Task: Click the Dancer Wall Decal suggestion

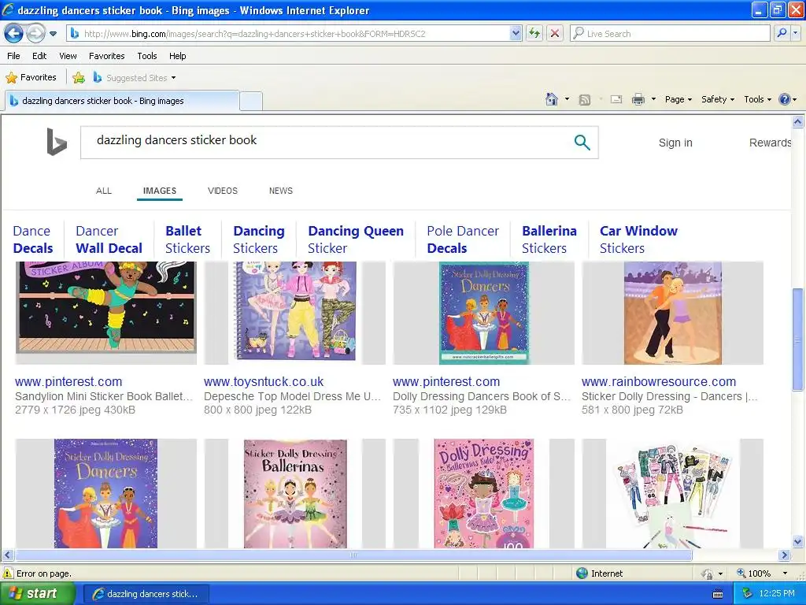Action: 109,239
